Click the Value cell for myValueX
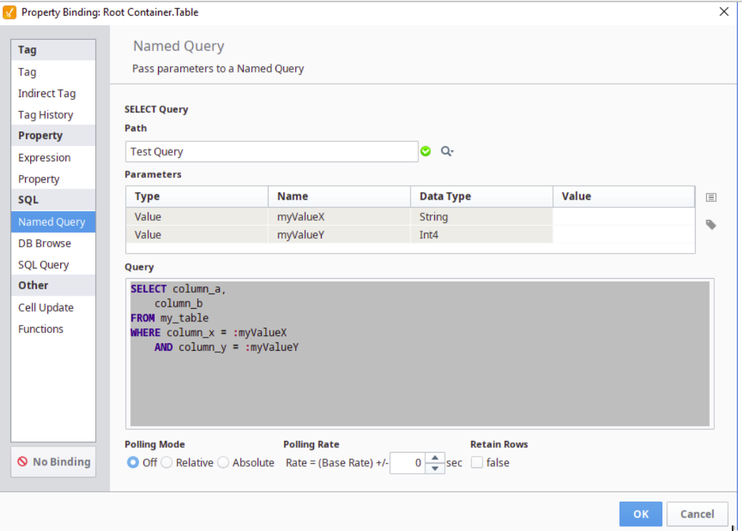 [622, 217]
